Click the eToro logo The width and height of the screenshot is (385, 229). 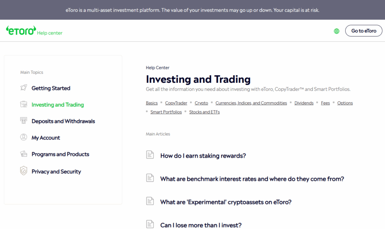pos(21,30)
